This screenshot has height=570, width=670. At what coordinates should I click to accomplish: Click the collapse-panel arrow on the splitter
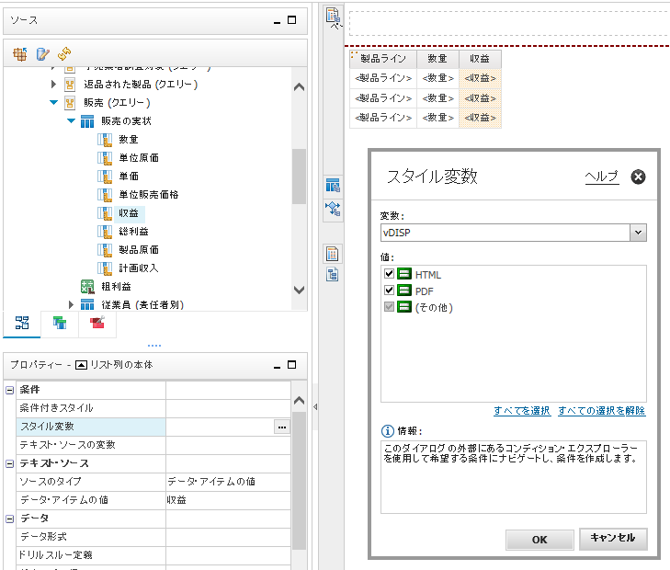[x=315, y=406]
